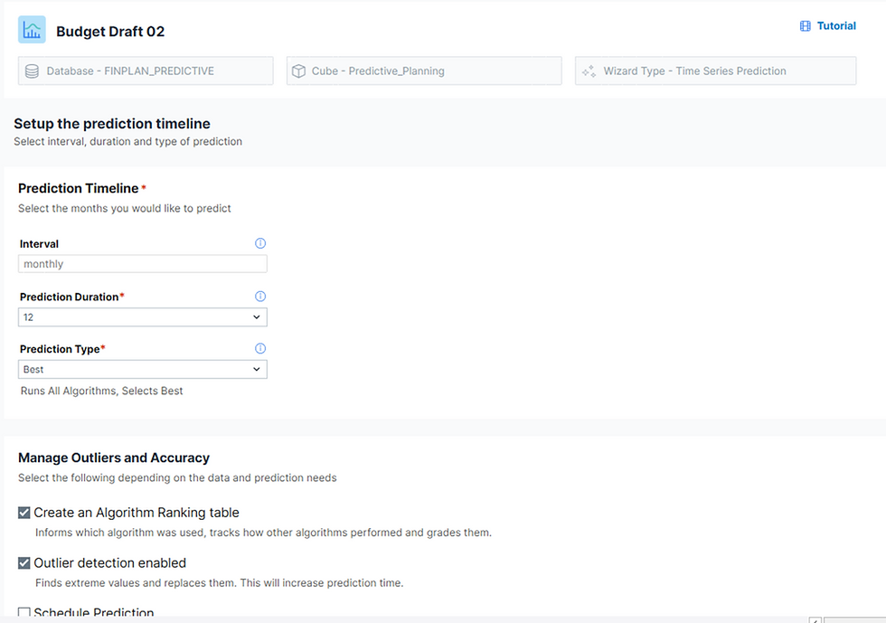886x623 pixels.
Task: Click the Budget Draft 02 title
Action: tap(110, 31)
